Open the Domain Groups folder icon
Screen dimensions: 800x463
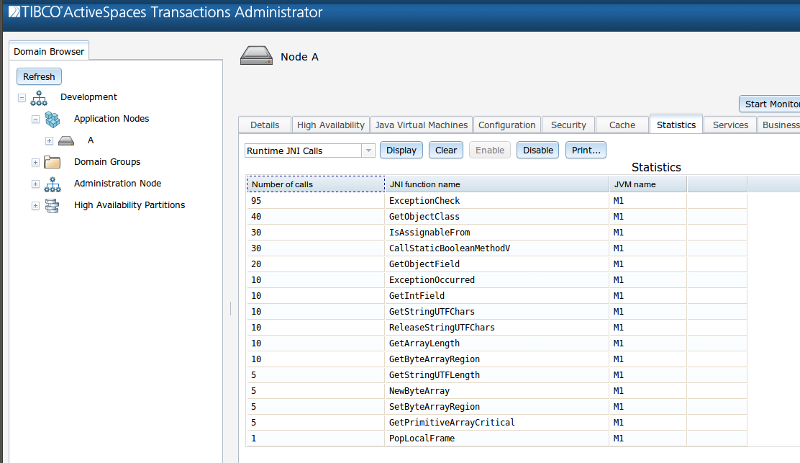click(52, 162)
